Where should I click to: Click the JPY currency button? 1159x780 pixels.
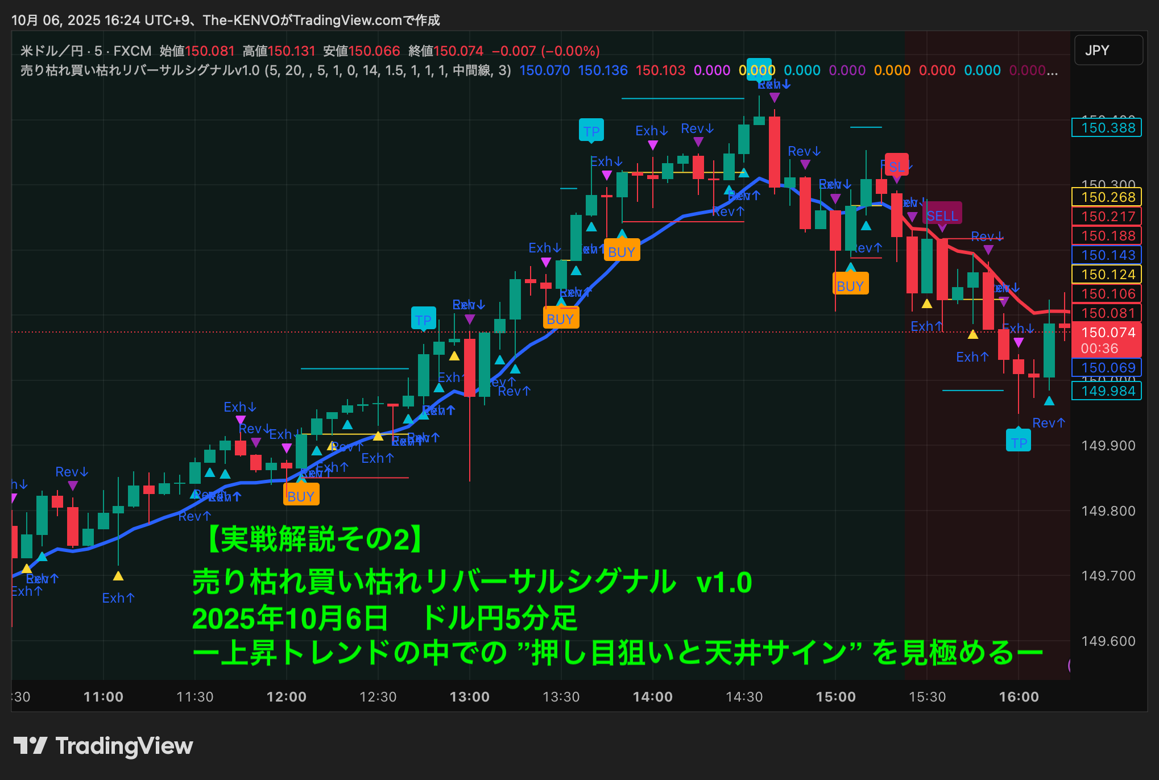tap(1108, 51)
